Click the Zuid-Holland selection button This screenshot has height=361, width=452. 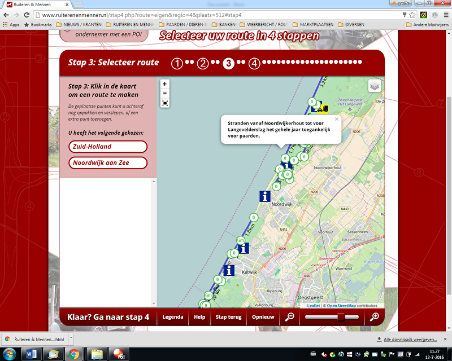(x=108, y=147)
